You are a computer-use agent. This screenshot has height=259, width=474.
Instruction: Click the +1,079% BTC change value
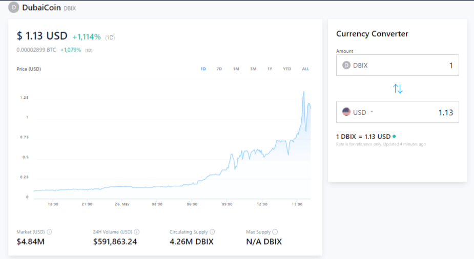71,50
